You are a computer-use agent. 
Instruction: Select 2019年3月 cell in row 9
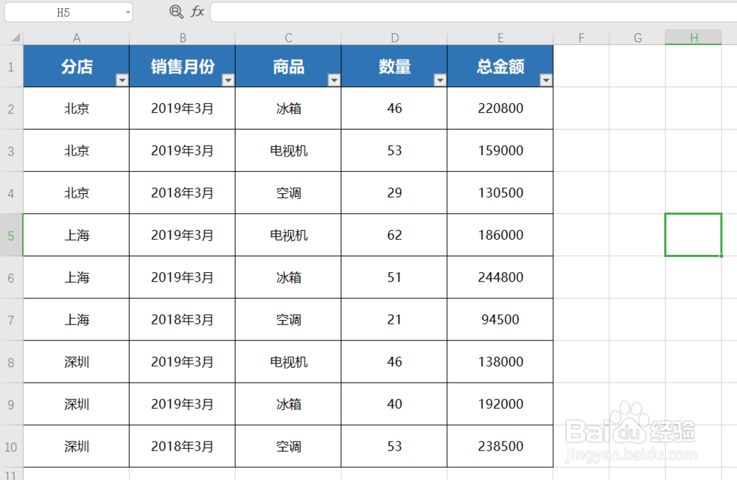click(x=182, y=404)
